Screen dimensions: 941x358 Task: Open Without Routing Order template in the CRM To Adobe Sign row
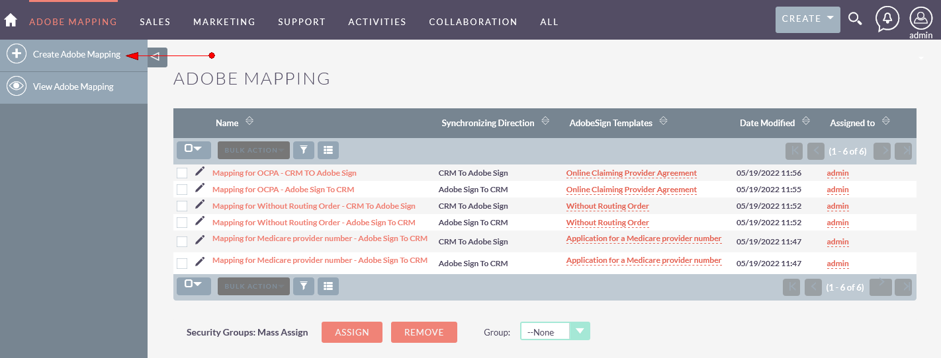point(607,206)
